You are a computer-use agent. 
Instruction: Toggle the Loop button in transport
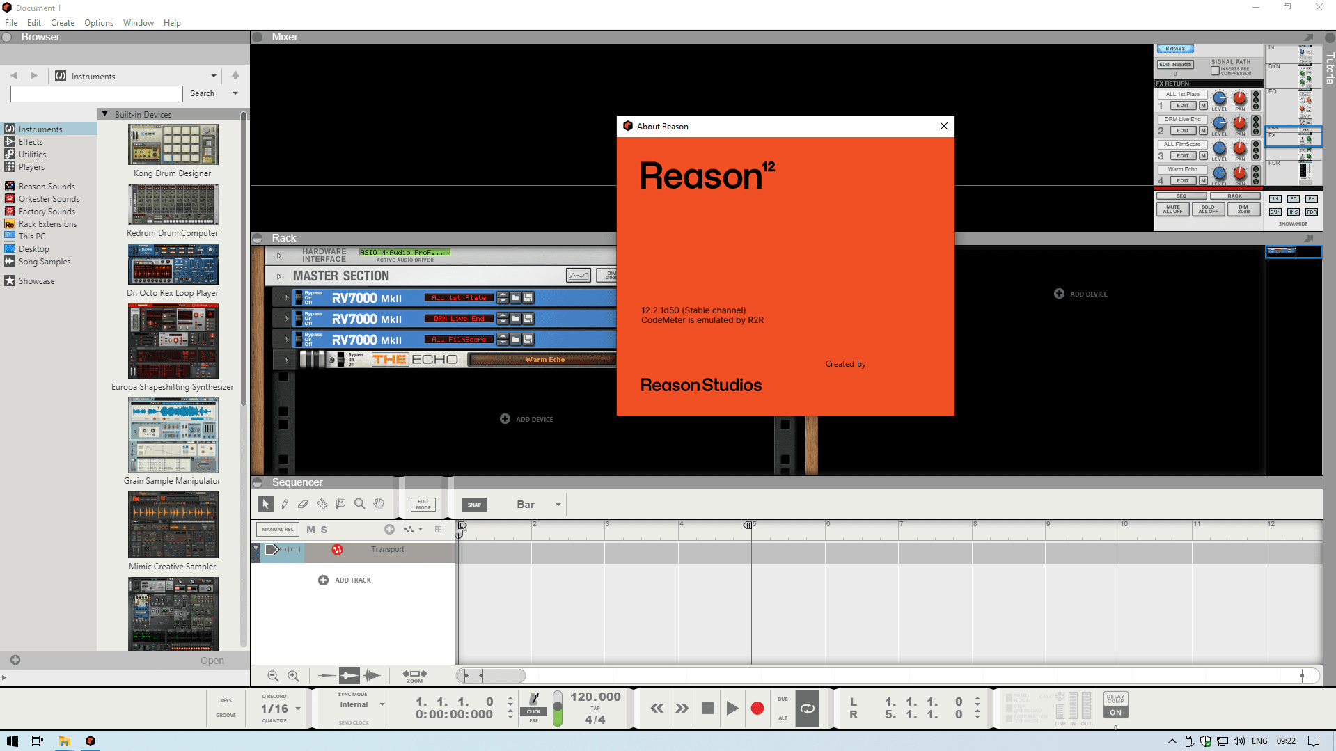point(807,709)
